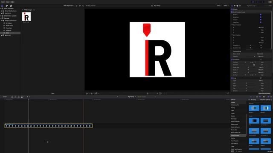The width and height of the screenshot is (273, 153).
Task: Toggle the Crop section checkbox
Action: pyautogui.click(x=232, y=78)
